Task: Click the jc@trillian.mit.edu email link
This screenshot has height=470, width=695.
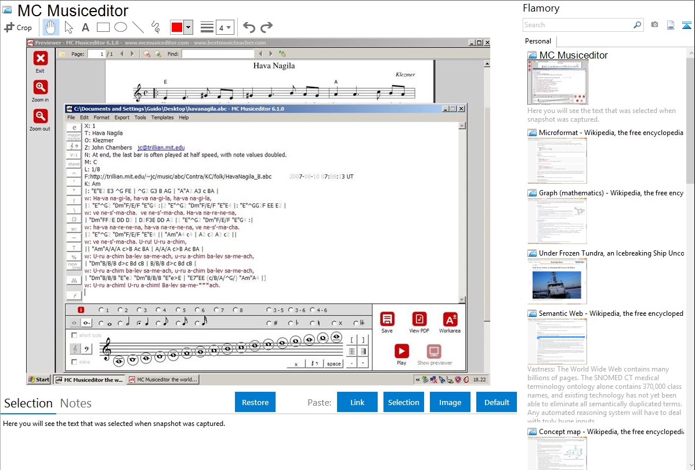Action: [161, 148]
